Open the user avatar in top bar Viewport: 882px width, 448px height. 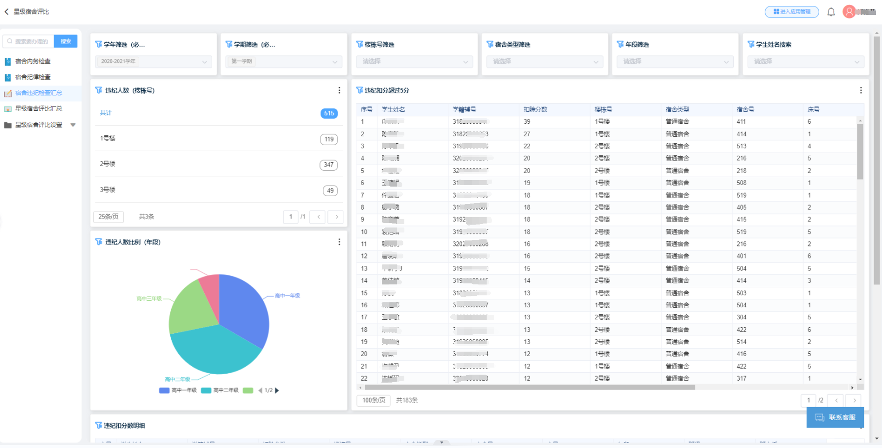point(849,11)
